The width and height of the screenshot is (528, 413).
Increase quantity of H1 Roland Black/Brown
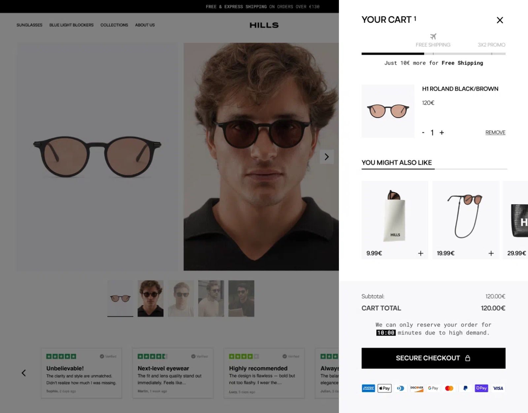[442, 132]
